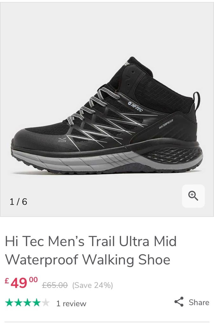Viewport: 214px width, 326px height.
Task: Click the red £49.00 sale price
Action: pyautogui.click(x=21, y=283)
